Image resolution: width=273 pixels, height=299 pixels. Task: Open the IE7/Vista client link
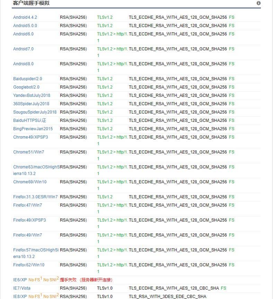(x=22, y=288)
